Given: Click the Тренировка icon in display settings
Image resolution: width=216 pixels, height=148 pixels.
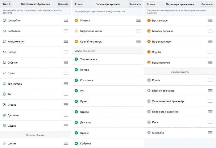Looking at the screenshot, I should pyautogui.click(x=4, y=84).
